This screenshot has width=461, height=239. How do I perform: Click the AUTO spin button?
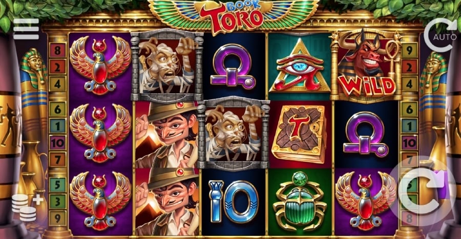[441, 35]
